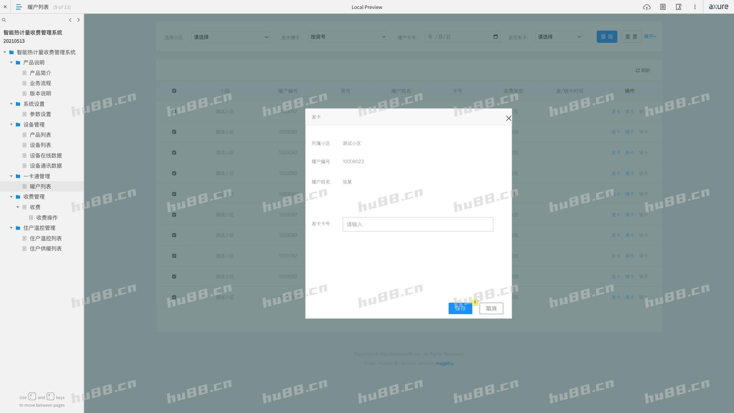Open the 是否有卡 dropdown
The width and height of the screenshot is (734, 413).
[559, 37]
